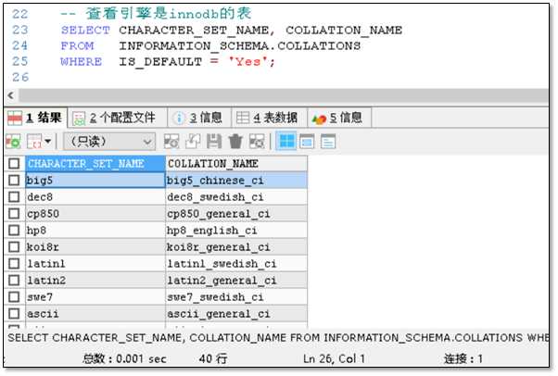Select the ascii_general_ci cell
This screenshot has width=558, height=376.
tap(236, 314)
